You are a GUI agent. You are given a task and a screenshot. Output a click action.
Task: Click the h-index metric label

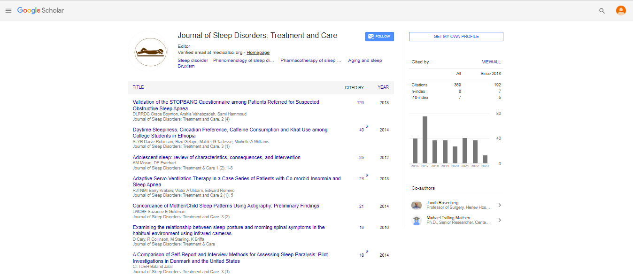pyautogui.click(x=418, y=91)
